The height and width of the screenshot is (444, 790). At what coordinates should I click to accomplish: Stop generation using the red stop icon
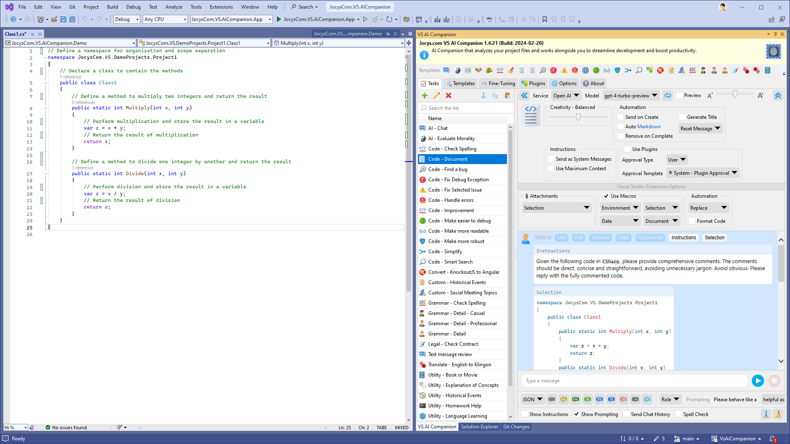[x=775, y=381]
